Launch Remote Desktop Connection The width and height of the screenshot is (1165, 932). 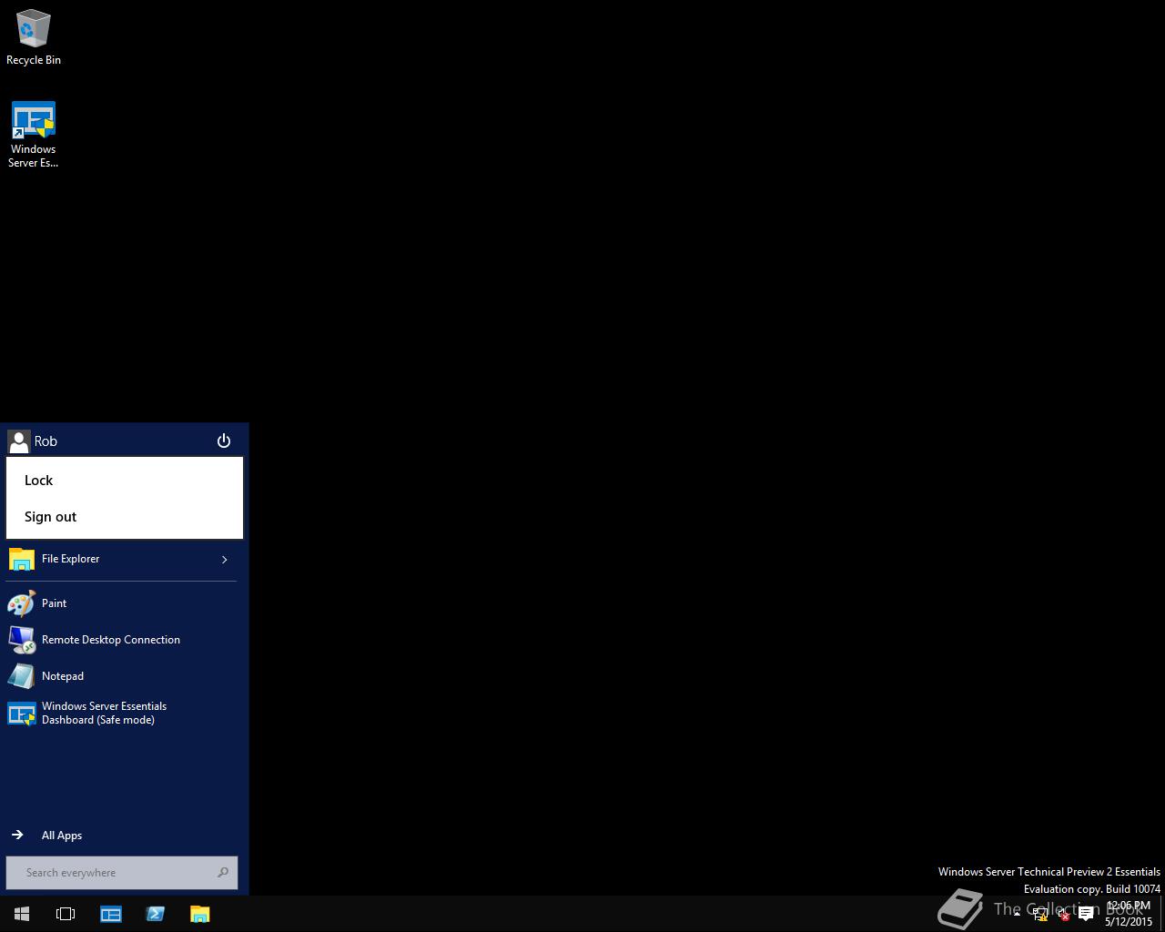pyautogui.click(x=121, y=640)
